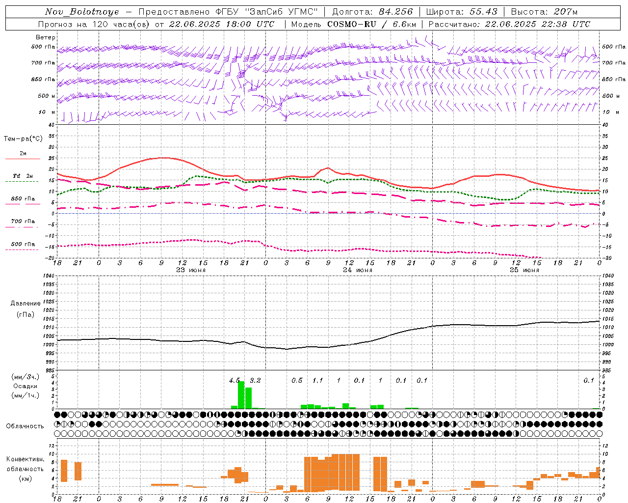Click the tallest green precipitation bar

pos(241,395)
